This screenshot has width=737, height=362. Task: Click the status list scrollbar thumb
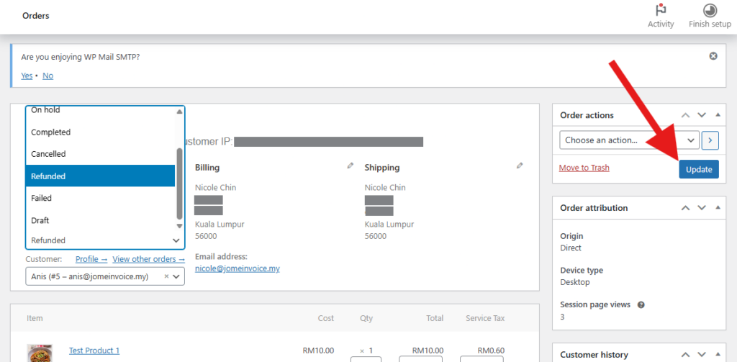click(179, 184)
